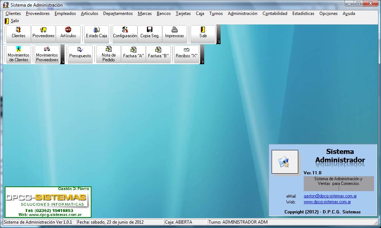Image resolution: width=381 pixels, height=228 pixels.
Task: Click the DPCG-Sistemas logo banner
Action: pyautogui.click(x=48, y=202)
